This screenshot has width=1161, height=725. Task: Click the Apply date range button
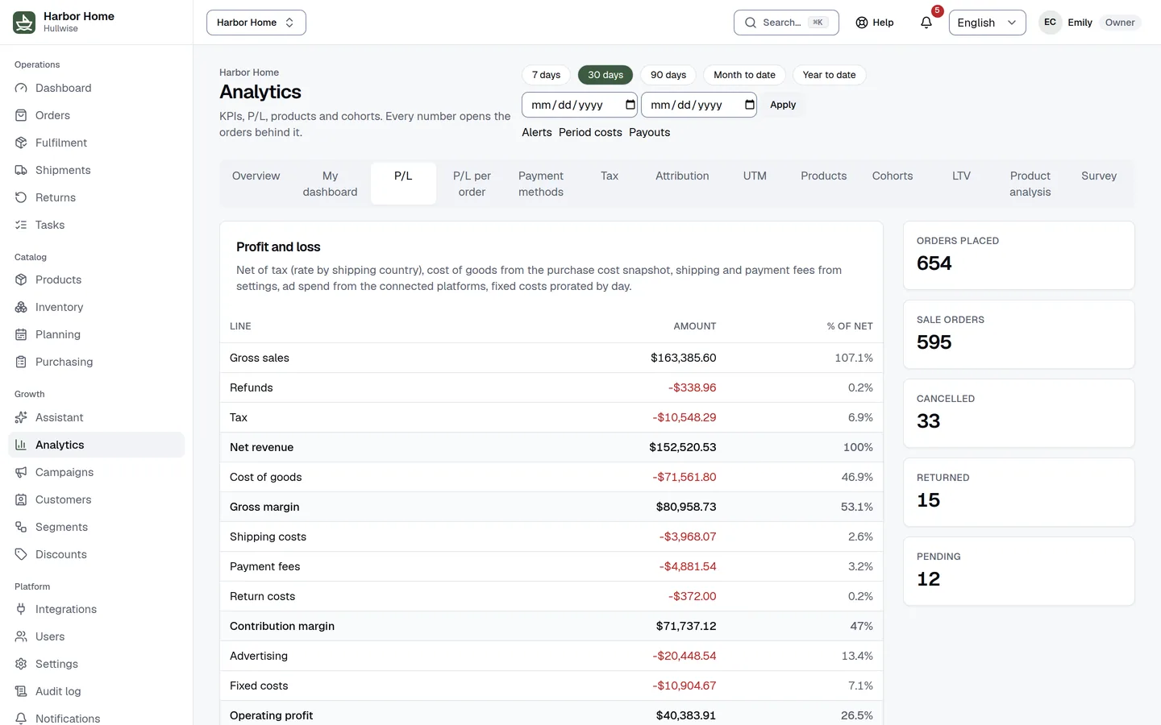pos(783,105)
